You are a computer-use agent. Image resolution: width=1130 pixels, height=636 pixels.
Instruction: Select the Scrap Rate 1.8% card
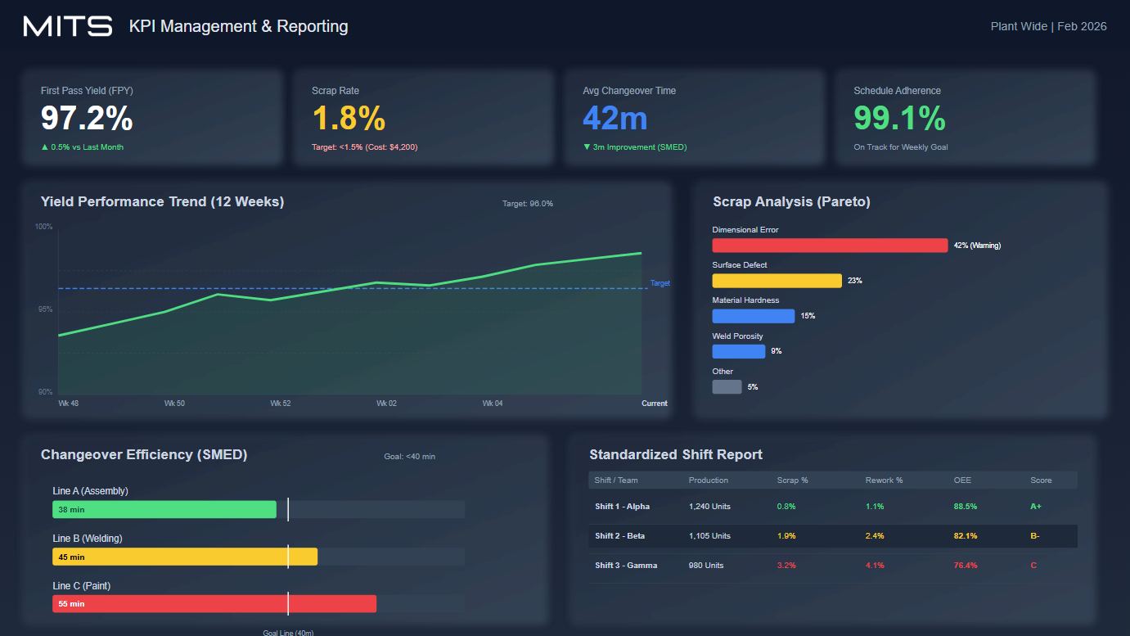click(423, 118)
